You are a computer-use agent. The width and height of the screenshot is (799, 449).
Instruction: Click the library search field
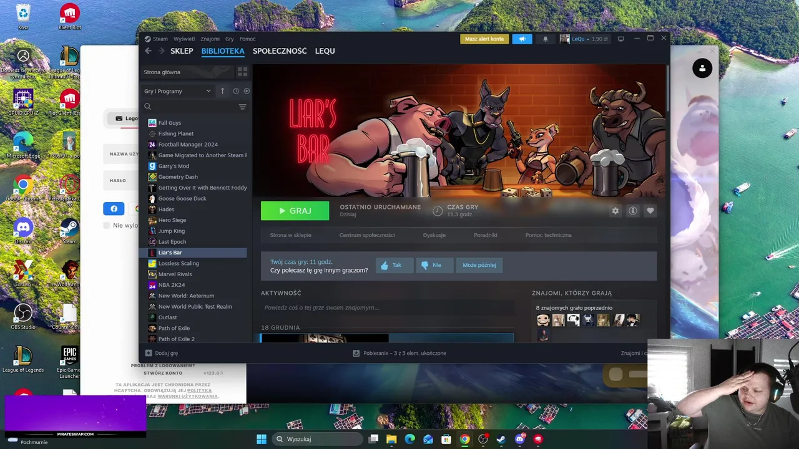189,107
